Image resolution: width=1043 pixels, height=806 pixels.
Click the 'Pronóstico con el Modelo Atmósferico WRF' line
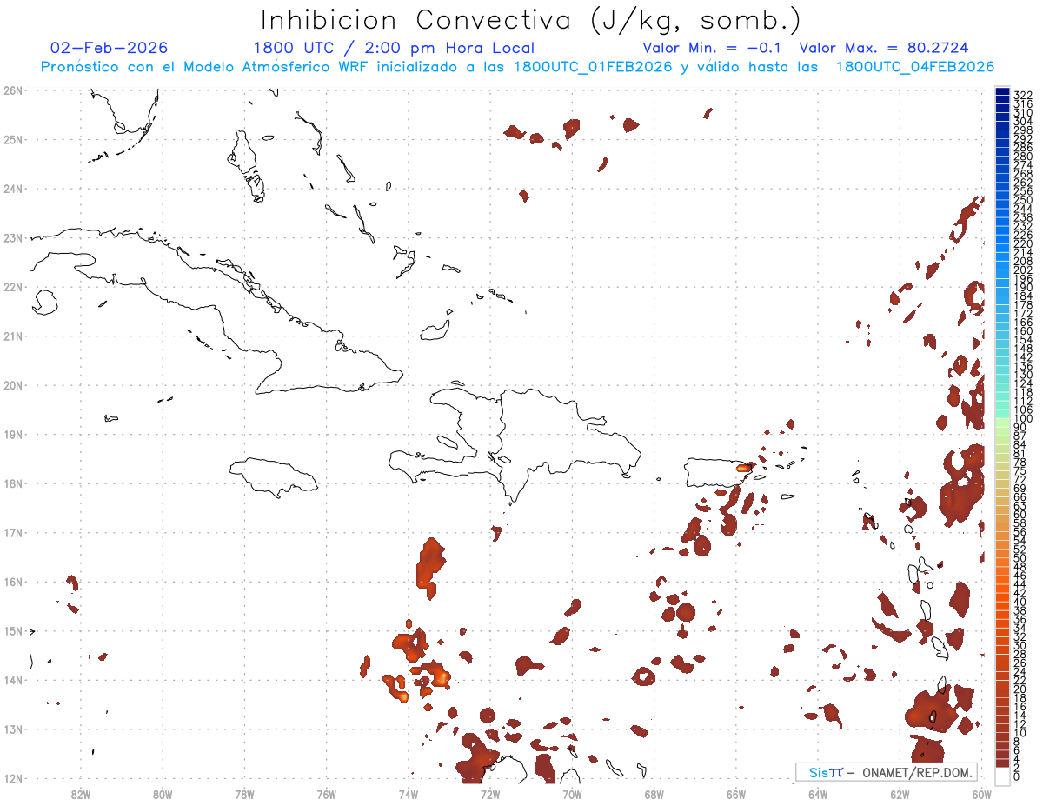(x=517, y=67)
